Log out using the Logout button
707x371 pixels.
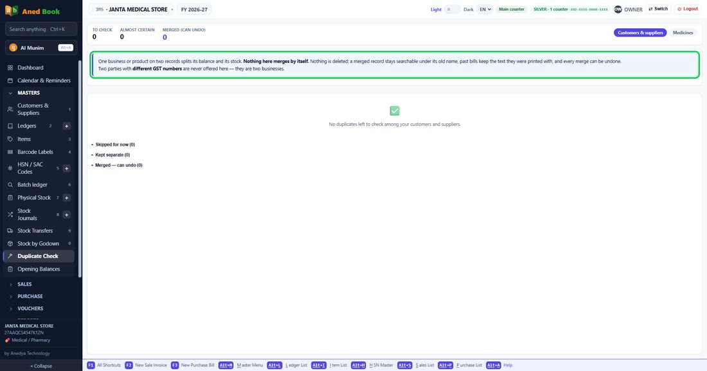point(688,9)
